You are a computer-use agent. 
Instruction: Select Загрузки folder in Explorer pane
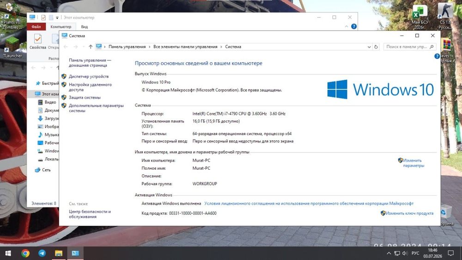pos(49,118)
